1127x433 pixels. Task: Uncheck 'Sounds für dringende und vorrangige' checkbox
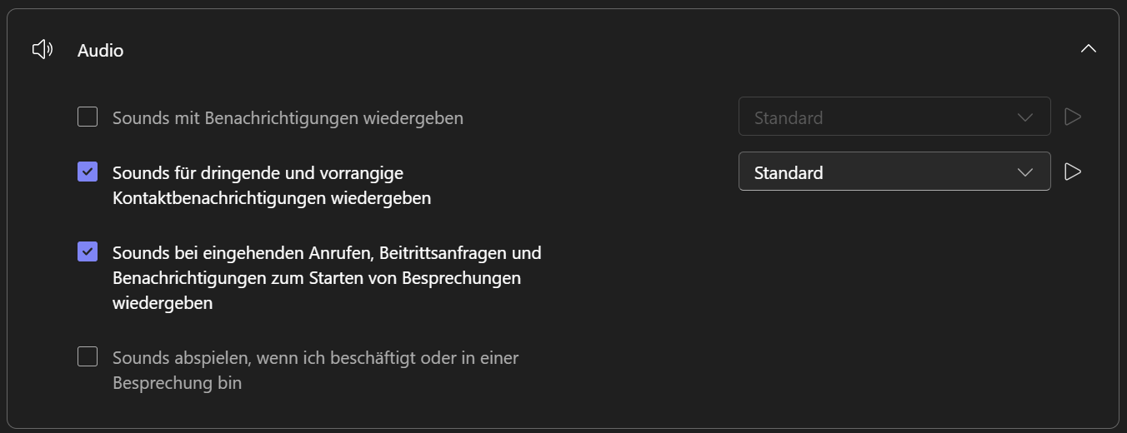coord(88,172)
